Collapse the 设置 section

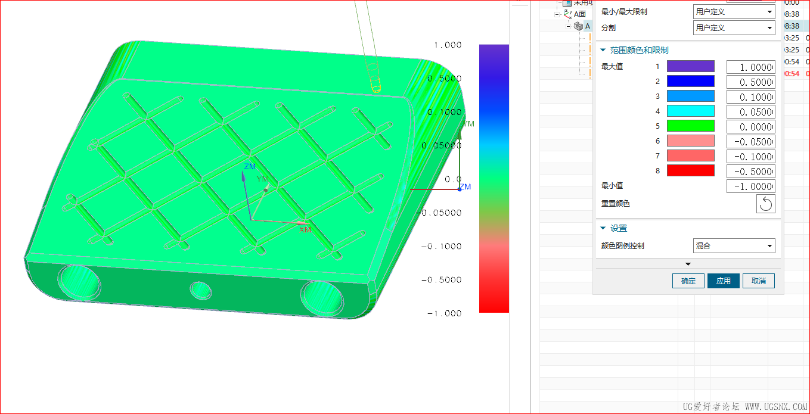click(x=603, y=228)
